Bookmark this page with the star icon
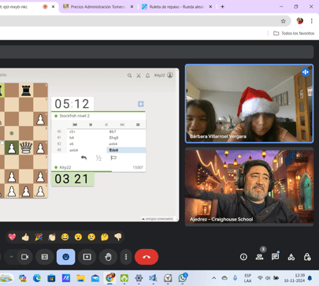This screenshot has width=319, height=286. 283,21
